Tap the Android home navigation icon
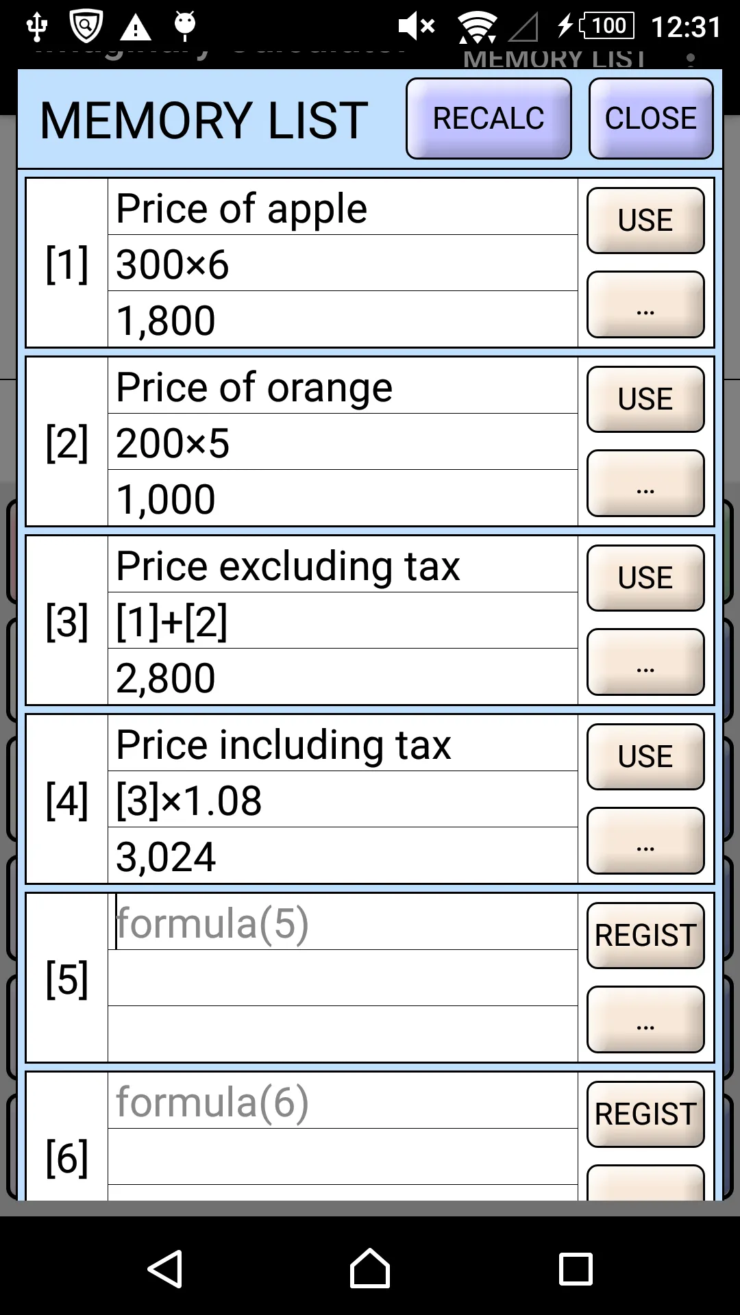The width and height of the screenshot is (740, 1315). point(370,1268)
